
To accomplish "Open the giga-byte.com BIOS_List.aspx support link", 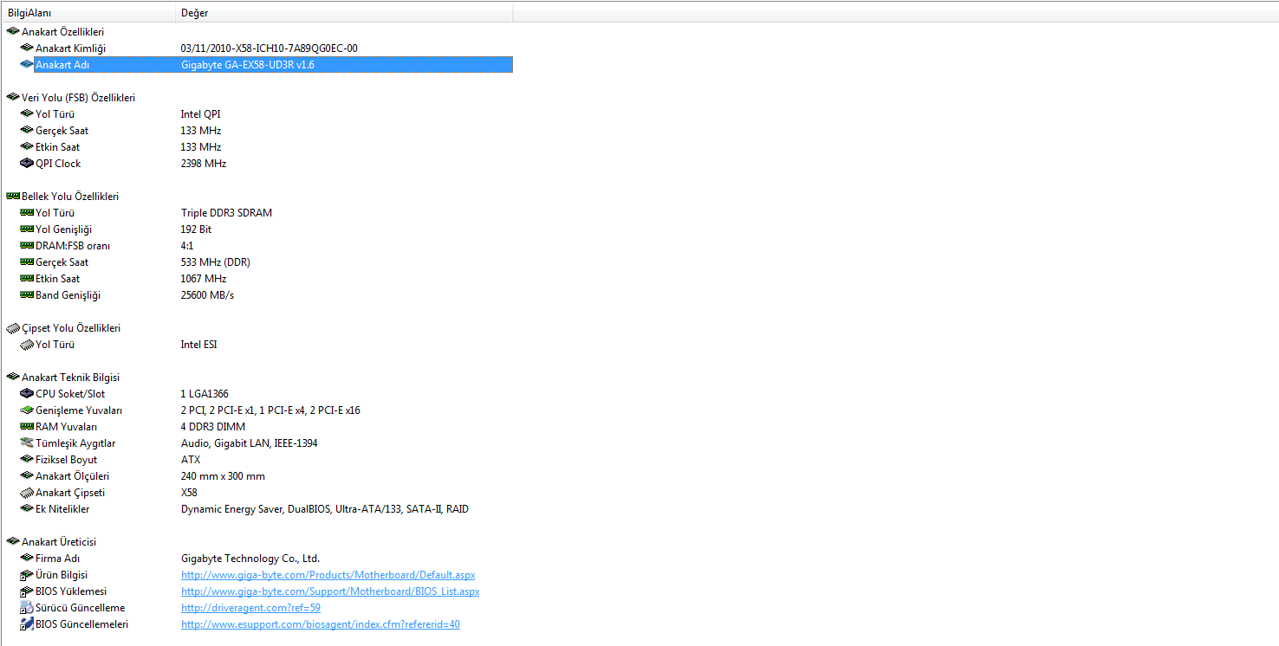I will [x=330, y=591].
